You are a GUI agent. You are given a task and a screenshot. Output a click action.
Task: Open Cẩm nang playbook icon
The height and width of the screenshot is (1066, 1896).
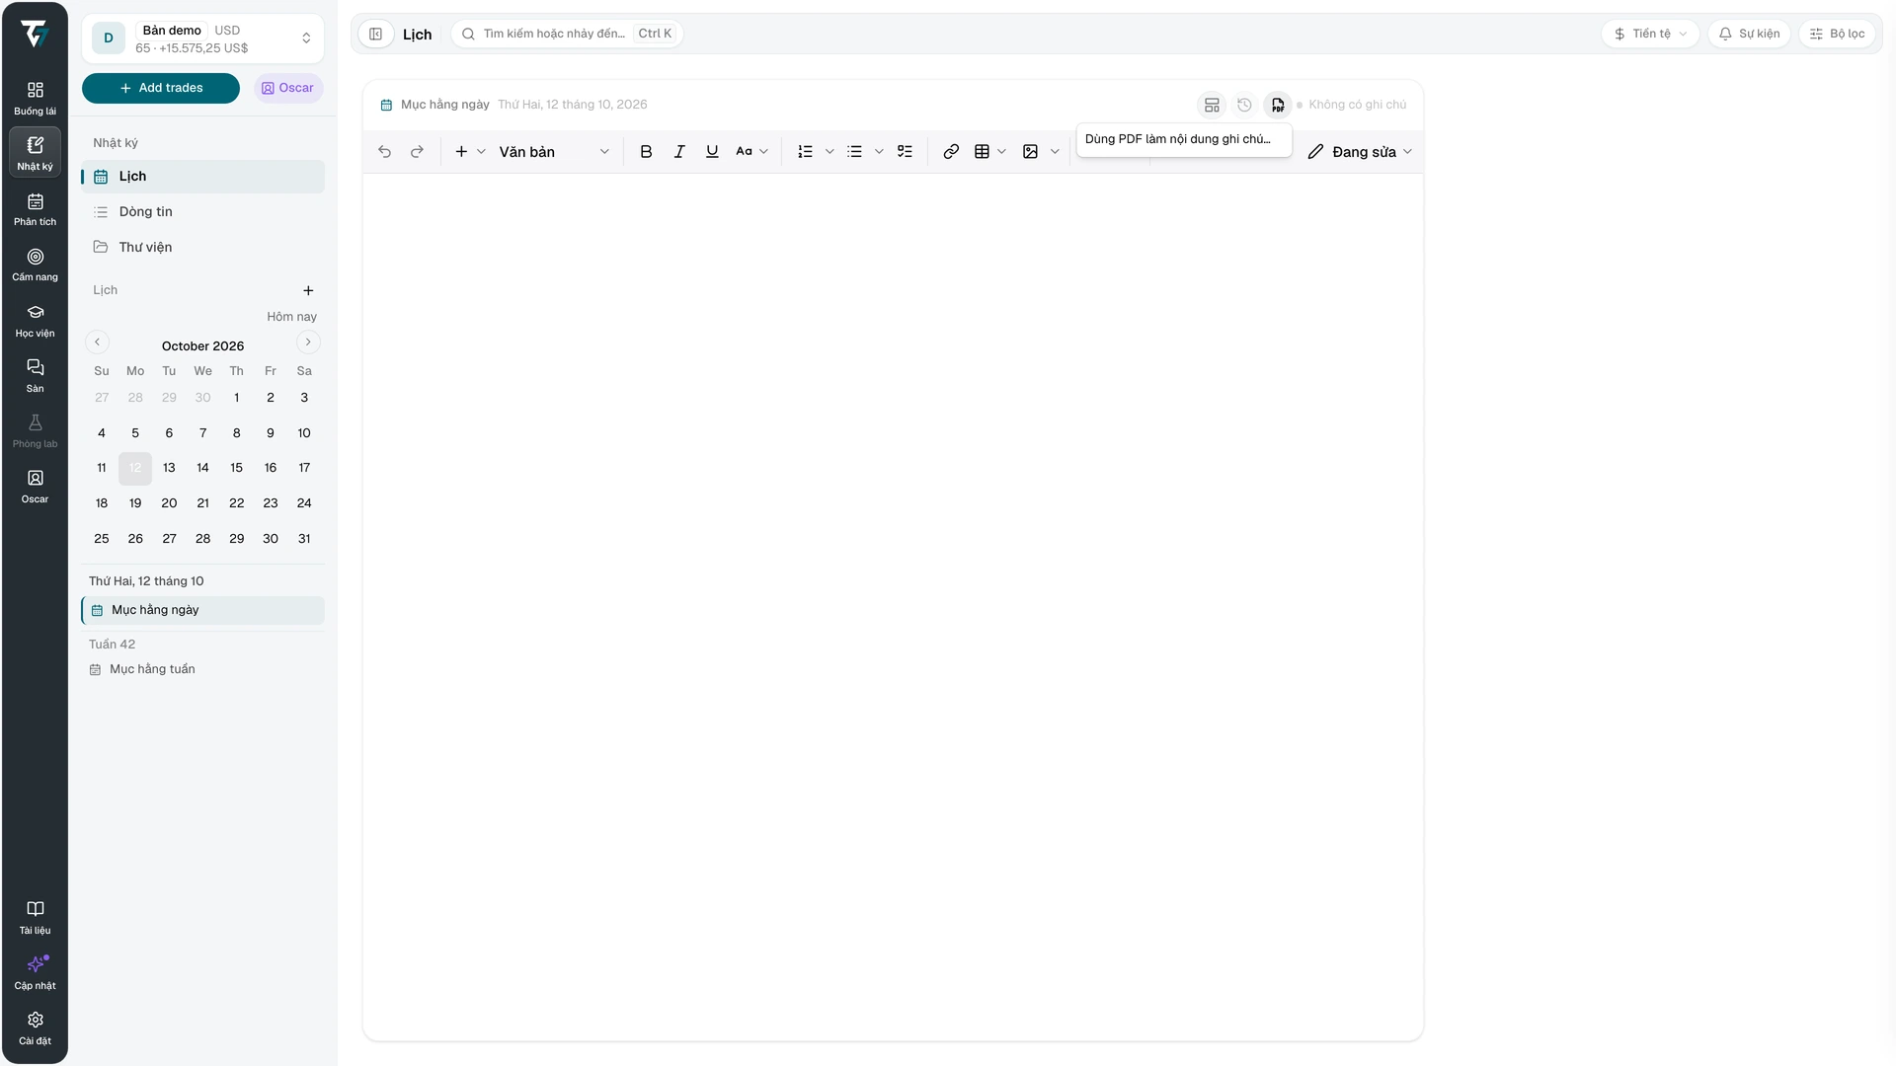tap(35, 265)
